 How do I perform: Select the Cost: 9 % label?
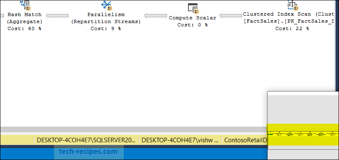pos(106,28)
